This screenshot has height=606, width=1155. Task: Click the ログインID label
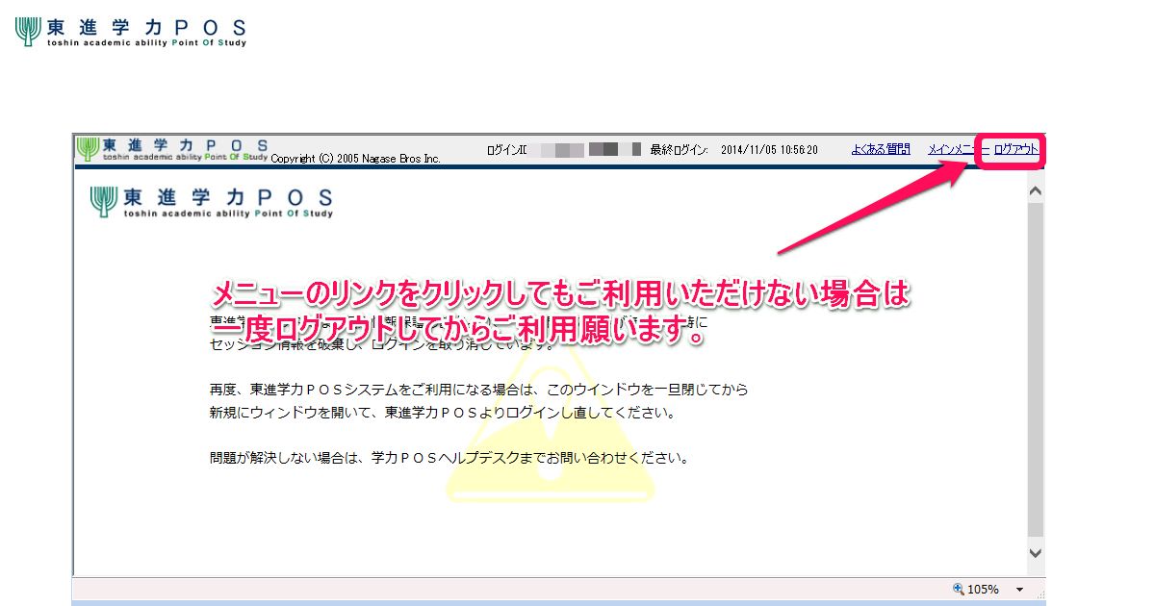(506, 150)
